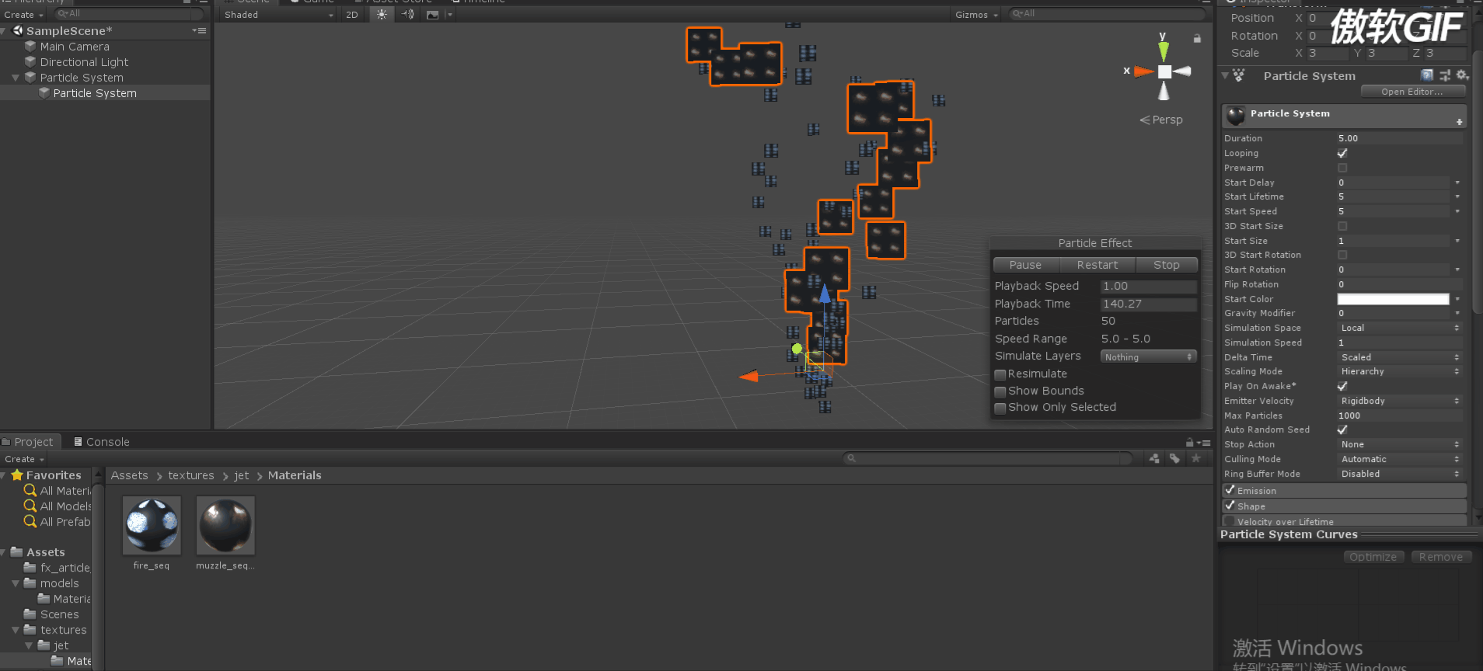Select Main Camera in Hierarchy

coord(75,47)
